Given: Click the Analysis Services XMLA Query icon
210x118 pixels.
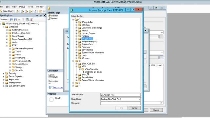Looking at the screenshot, I should (x=30, y=11).
